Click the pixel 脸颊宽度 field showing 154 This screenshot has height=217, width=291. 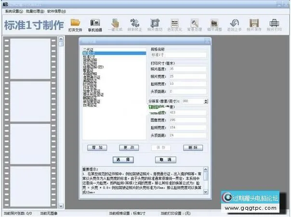tap(187, 127)
